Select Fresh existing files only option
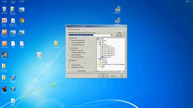The width and height of the screenshot is (193, 108). pos(70,45)
